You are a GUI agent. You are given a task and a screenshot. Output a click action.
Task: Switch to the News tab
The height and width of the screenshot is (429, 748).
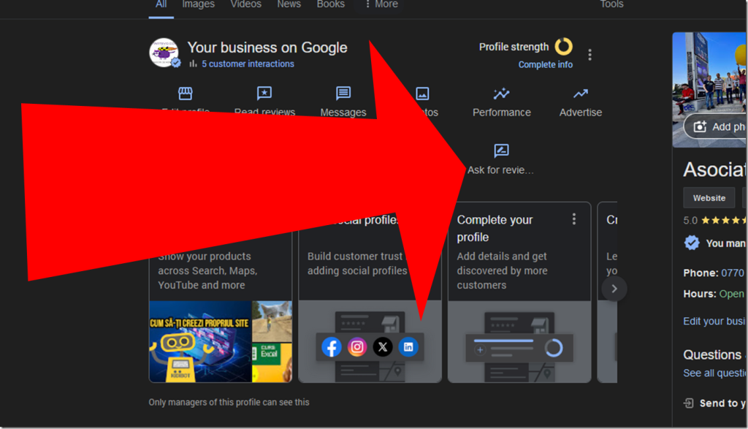pos(289,4)
